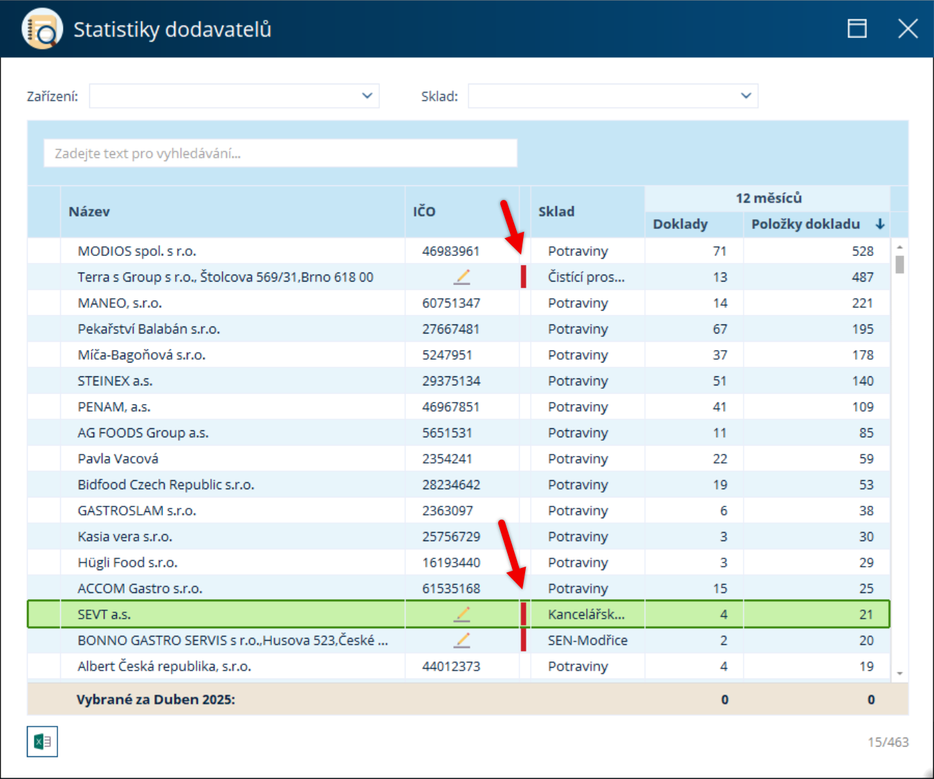Click the 15/463 record counter

click(888, 742)
